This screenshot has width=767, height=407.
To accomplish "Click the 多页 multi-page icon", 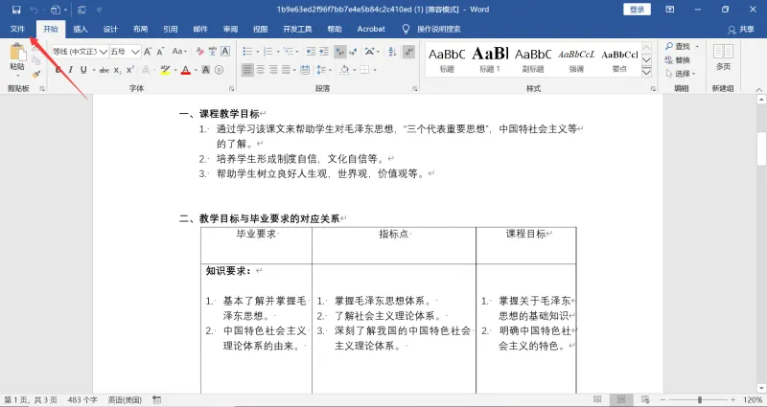I will (x=723, y=57).
